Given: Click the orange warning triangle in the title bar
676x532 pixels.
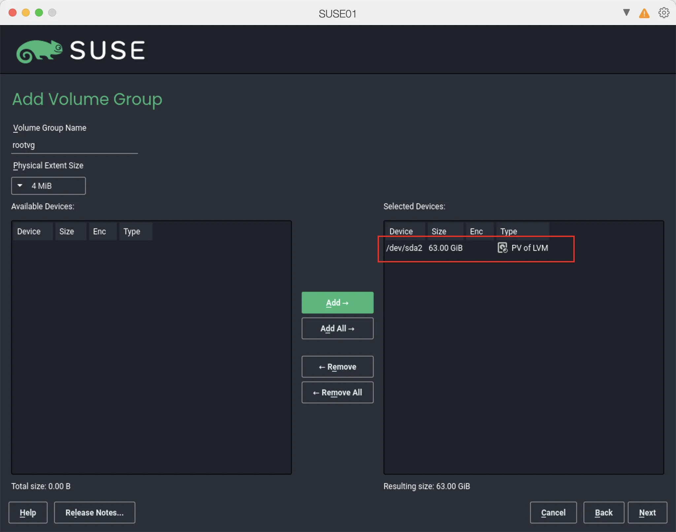Looking at the screenshot, I should point(644,13).
